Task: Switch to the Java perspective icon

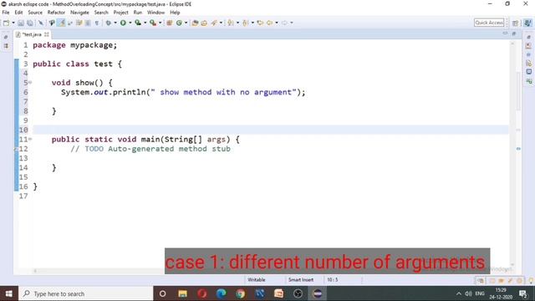Action: 527,23
